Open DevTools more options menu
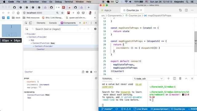The image size is (197, 111). click(x=91, y=23)
